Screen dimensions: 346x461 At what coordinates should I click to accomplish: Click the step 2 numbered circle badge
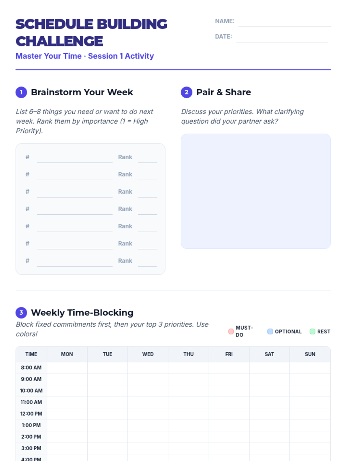186,92
